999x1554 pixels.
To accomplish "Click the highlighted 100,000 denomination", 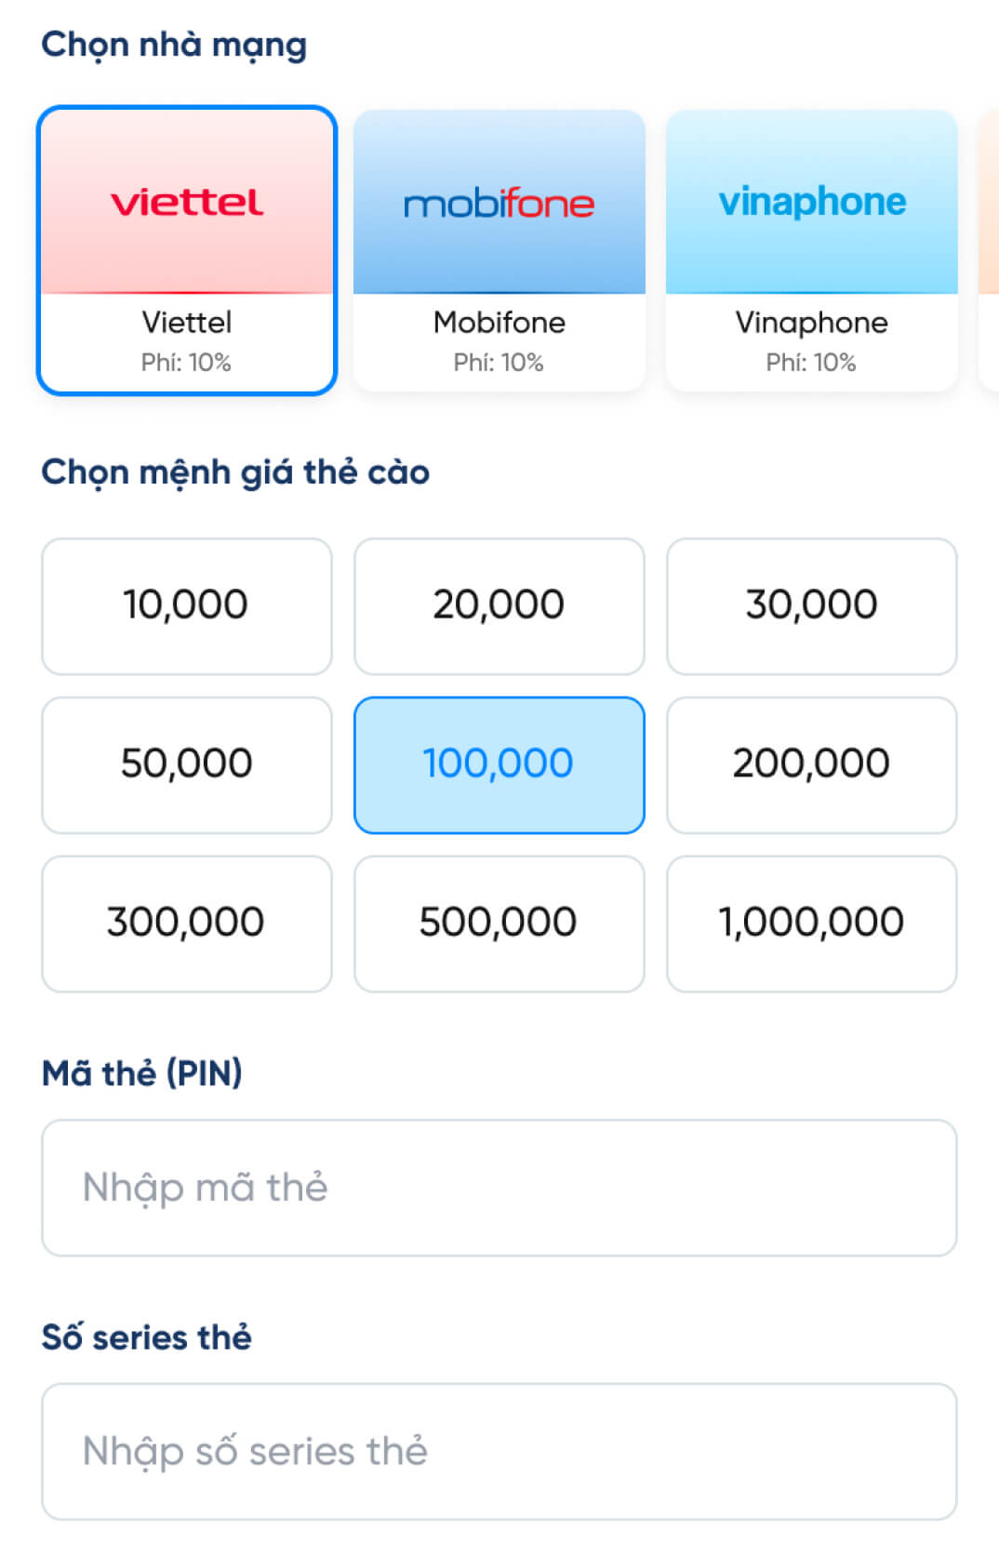I will [x=499, y=764].
